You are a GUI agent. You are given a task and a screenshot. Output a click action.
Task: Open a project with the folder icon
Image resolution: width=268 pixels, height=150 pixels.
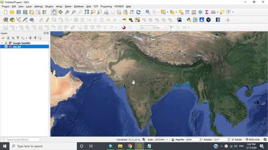[12, 12]
